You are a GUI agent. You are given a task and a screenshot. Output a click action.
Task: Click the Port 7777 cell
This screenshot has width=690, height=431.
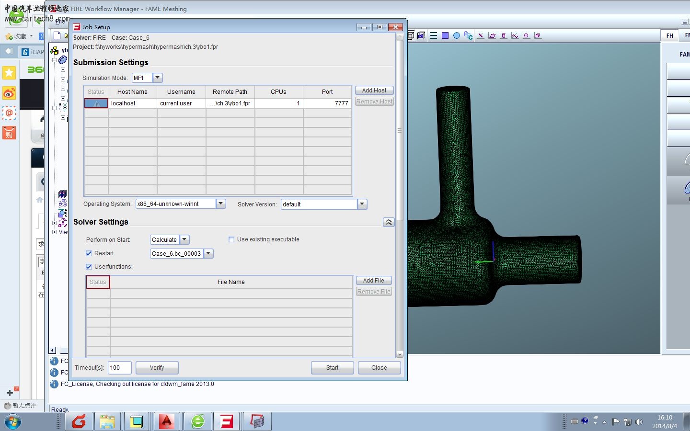(x=327, y=103)
